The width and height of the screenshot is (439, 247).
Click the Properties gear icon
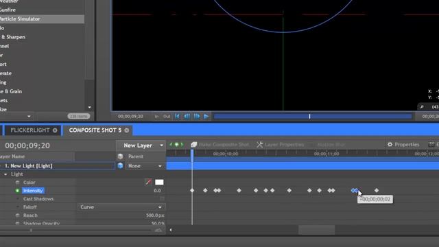pyautogui.click(x=390, y=145)
